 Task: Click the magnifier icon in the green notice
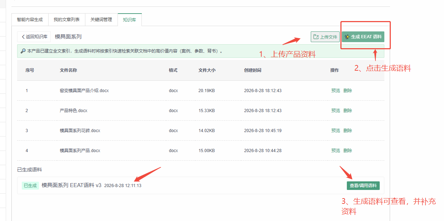pos(23,51)
